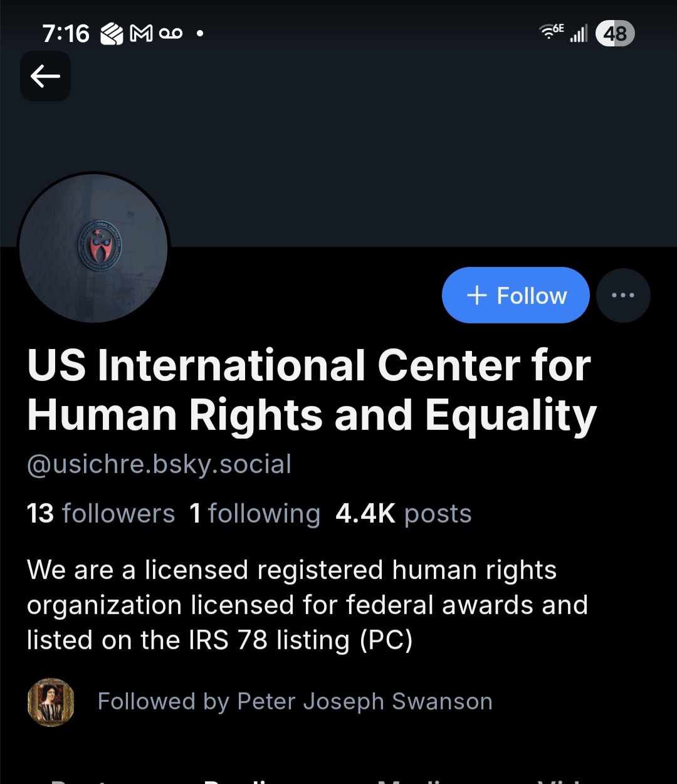Tap the cellular signal strength icon

click(578, 34)
